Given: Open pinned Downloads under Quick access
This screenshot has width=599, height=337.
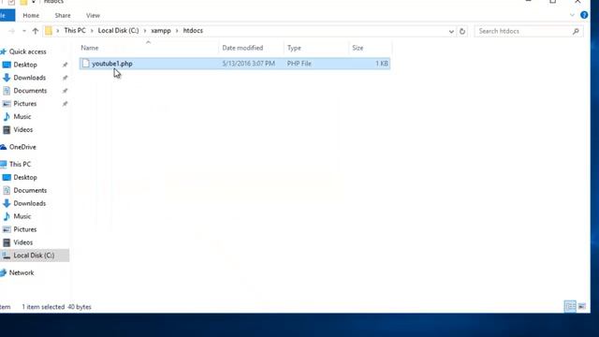Looking at the screenshot, I should click(x=29, y=78).
